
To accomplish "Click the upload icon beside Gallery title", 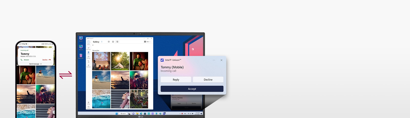I will click(102, 42).
